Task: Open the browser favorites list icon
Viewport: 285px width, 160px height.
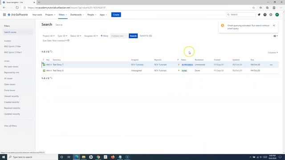Action: [261, 8]
